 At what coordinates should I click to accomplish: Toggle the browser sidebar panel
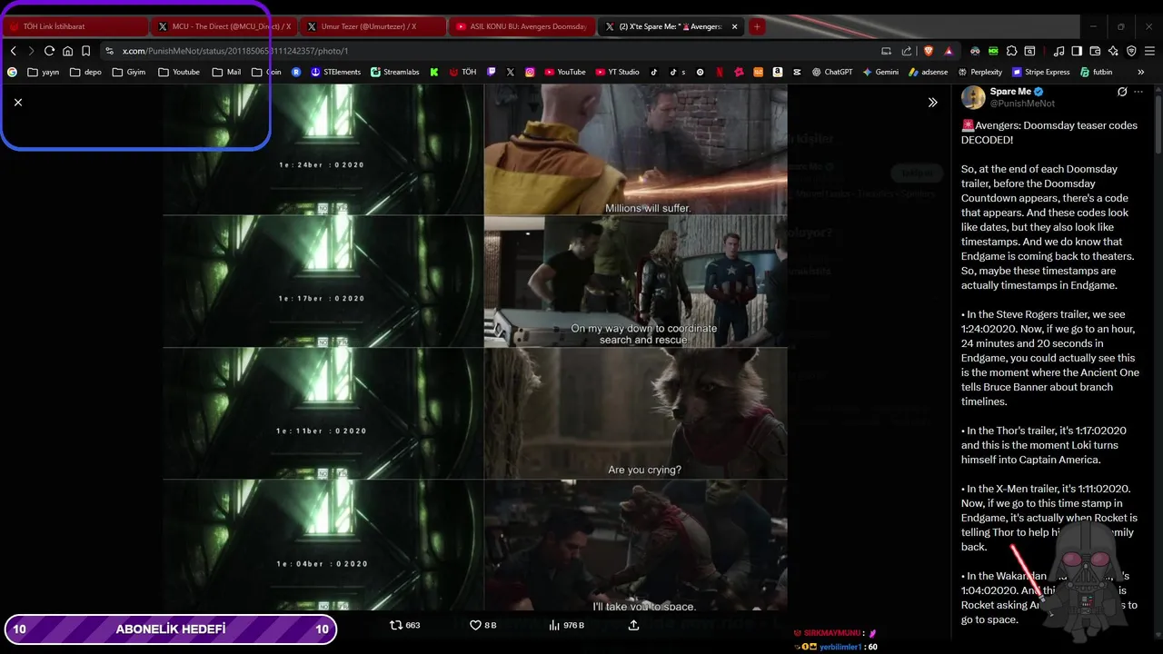1077,51
